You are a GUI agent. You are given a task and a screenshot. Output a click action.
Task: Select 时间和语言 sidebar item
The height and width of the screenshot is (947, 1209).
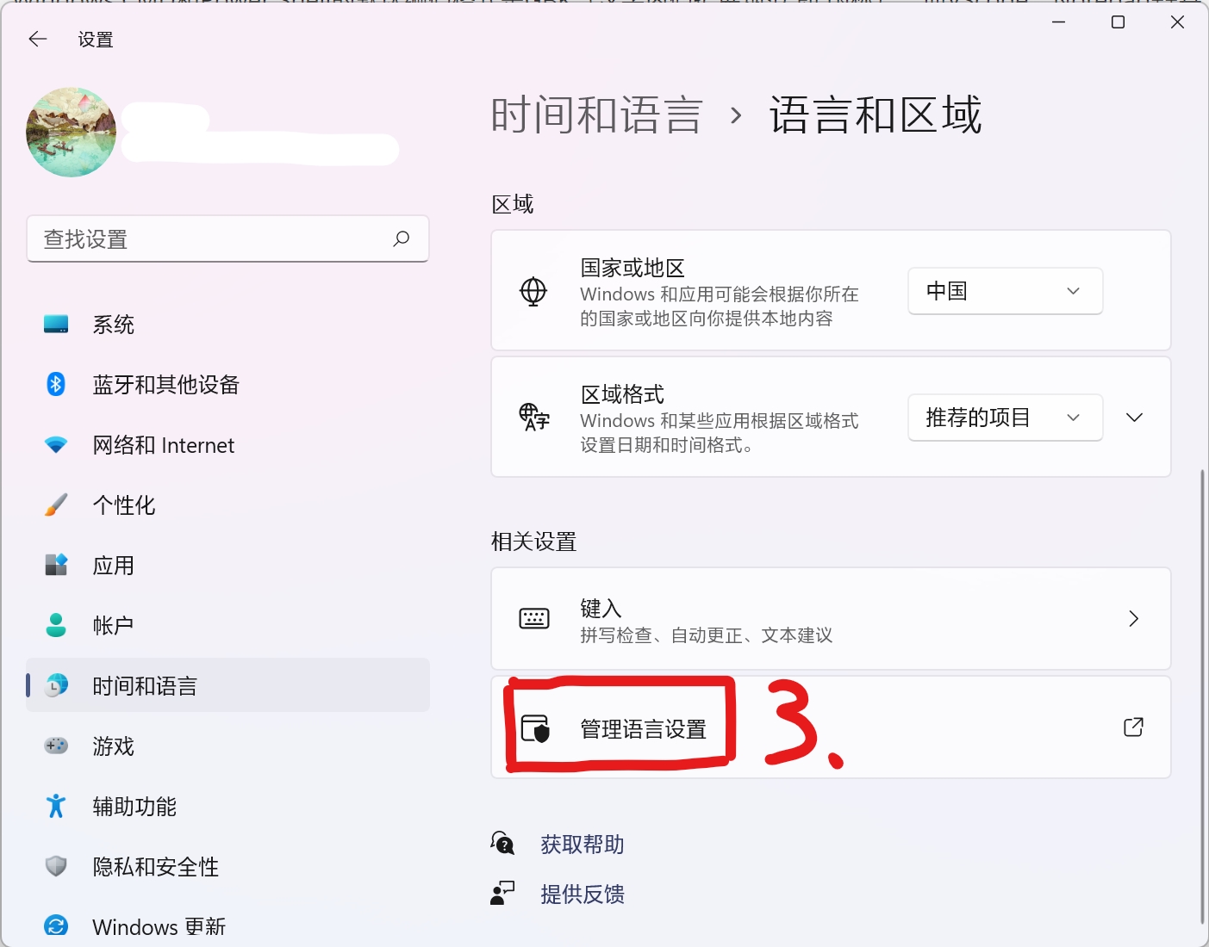tap(228, 685)
